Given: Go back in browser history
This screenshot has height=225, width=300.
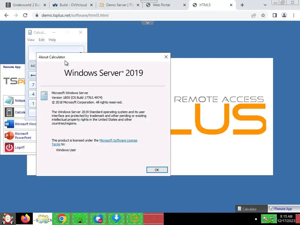Looking at the screenshot, I should coord(6,15).
